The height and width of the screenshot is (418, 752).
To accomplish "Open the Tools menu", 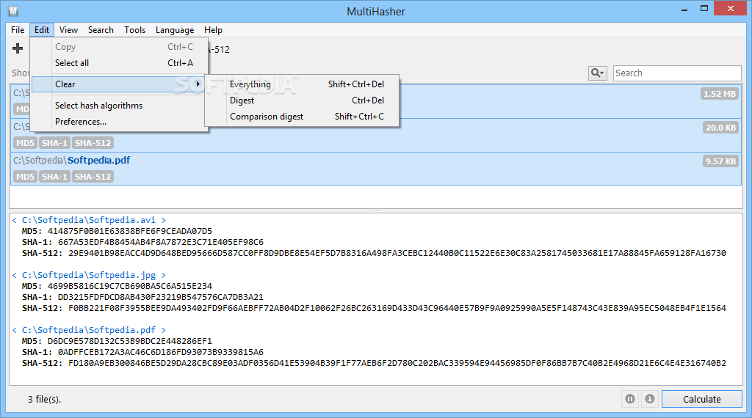I will tap(135, 29).
